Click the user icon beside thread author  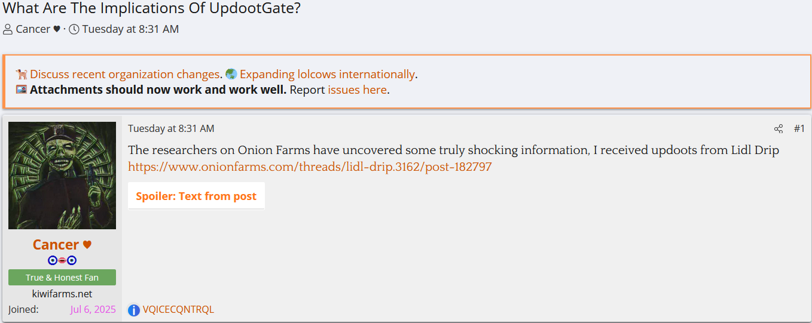pos(8,29)
